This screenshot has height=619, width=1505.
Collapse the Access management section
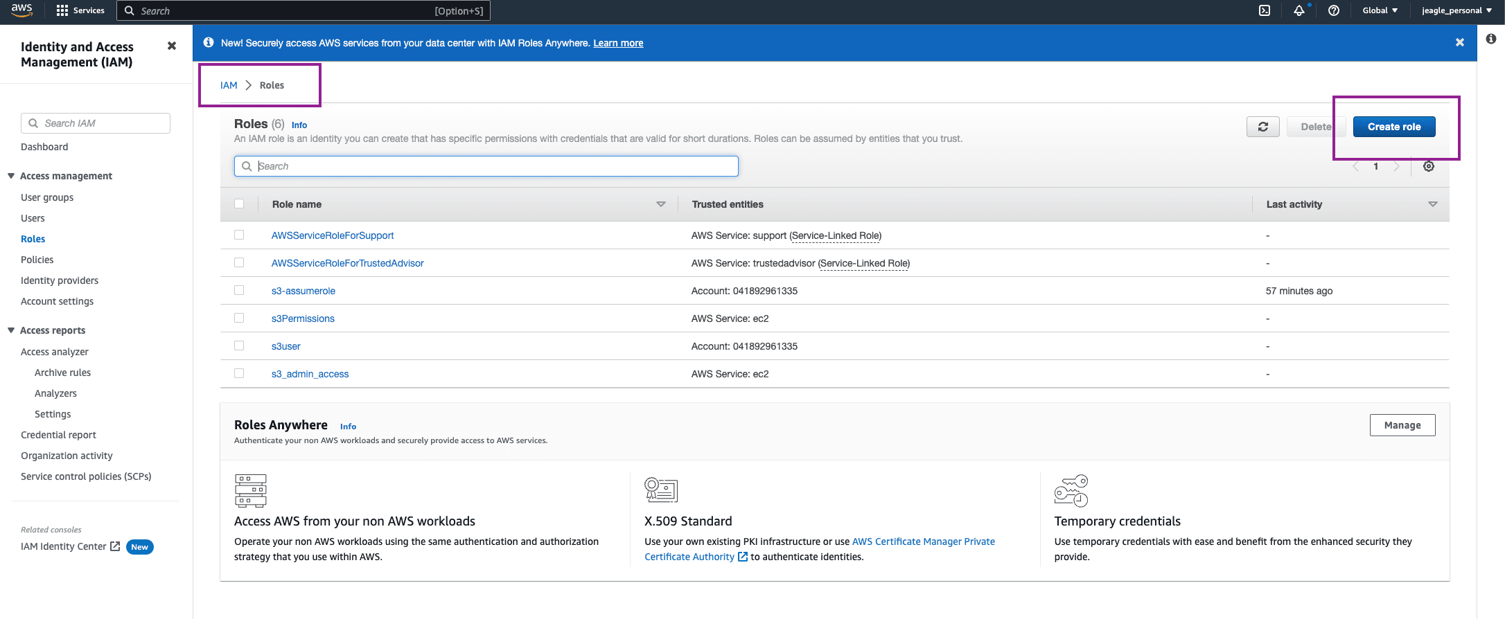coord(11,176)
